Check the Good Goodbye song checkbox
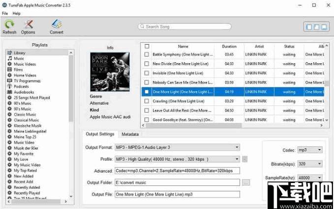The image size is (334, 209). pyautogui.click(x=147, y=120)
